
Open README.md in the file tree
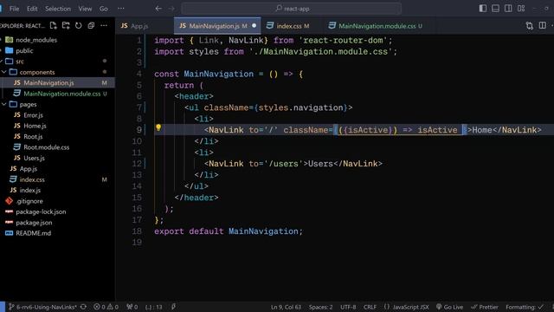[33, 233]
